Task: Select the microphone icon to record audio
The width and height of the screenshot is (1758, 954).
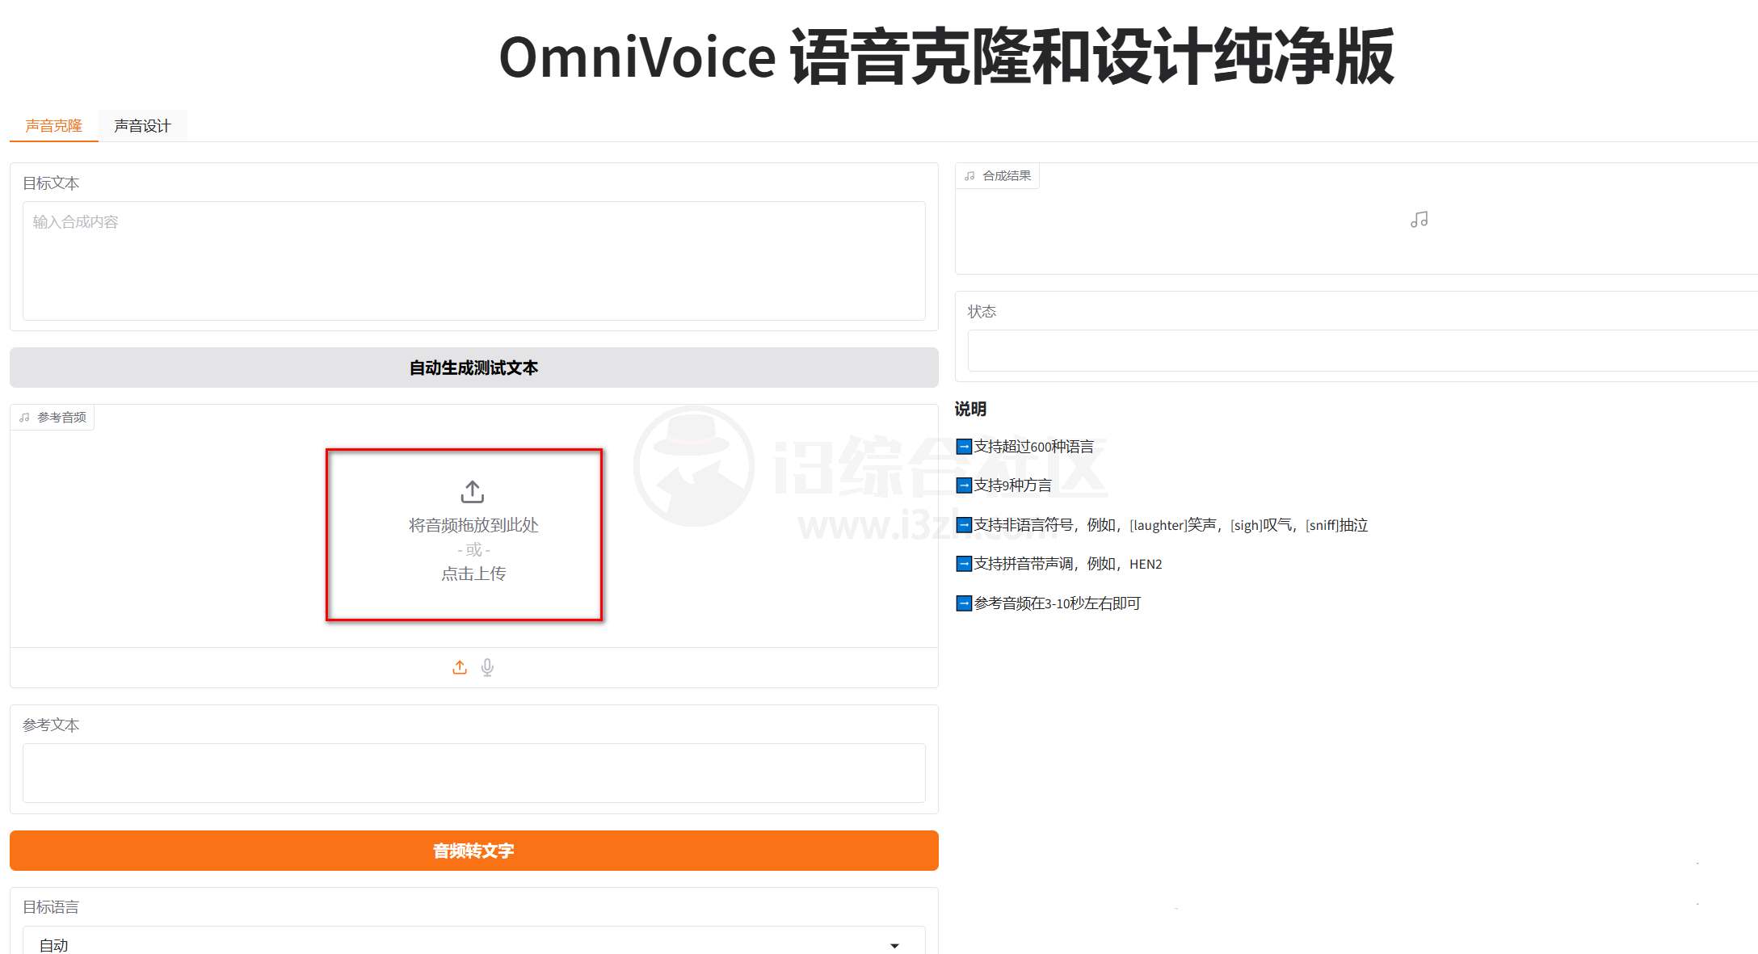Action: click(487, 667)
